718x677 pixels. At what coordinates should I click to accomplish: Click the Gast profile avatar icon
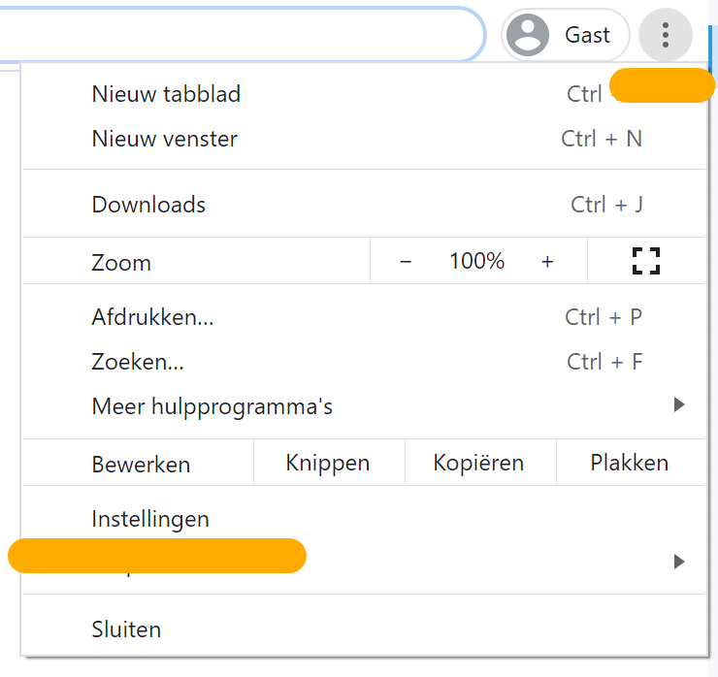point(528,35)
